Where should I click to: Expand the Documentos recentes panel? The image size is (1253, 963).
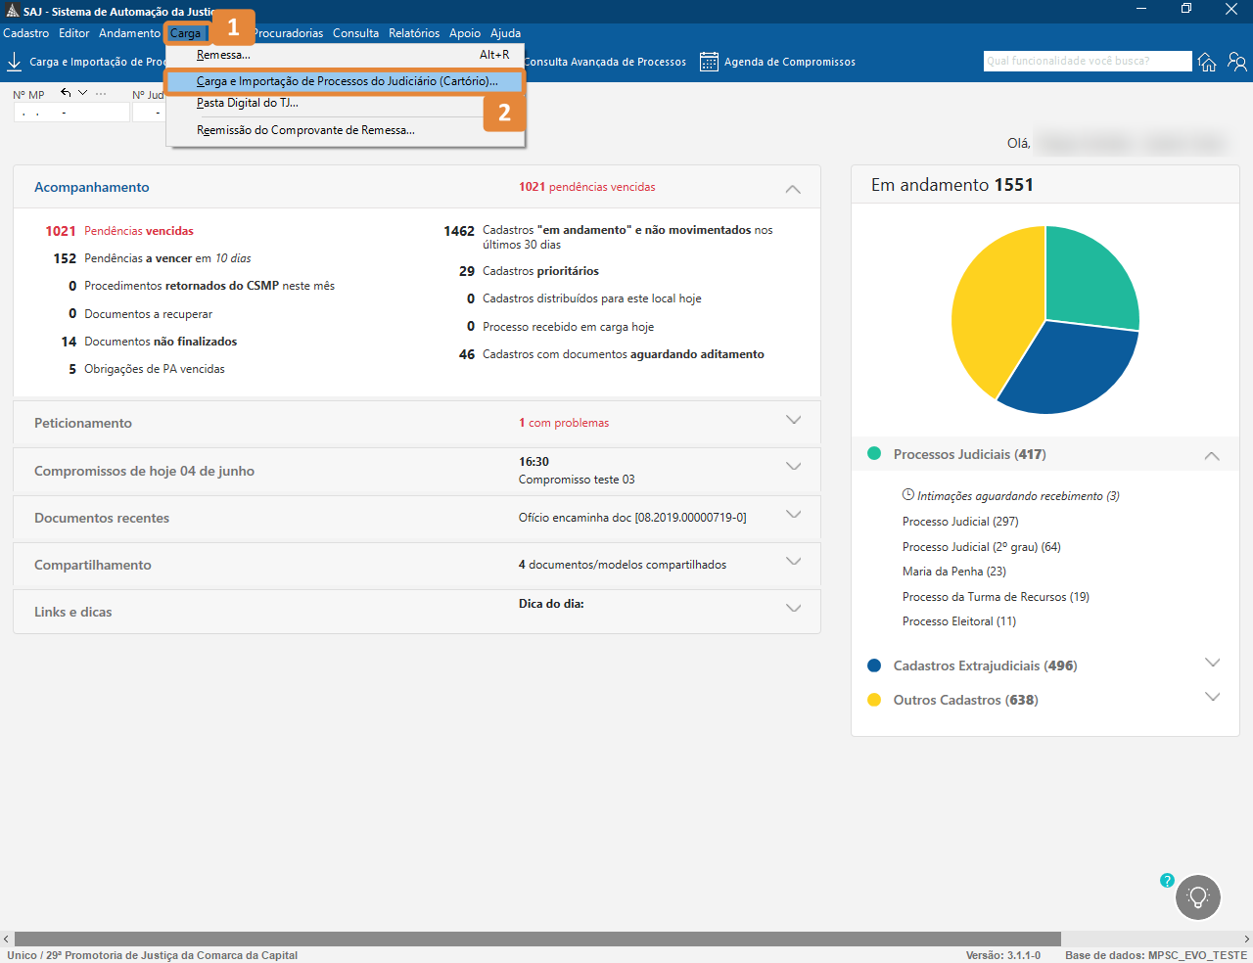coord(793,514)
